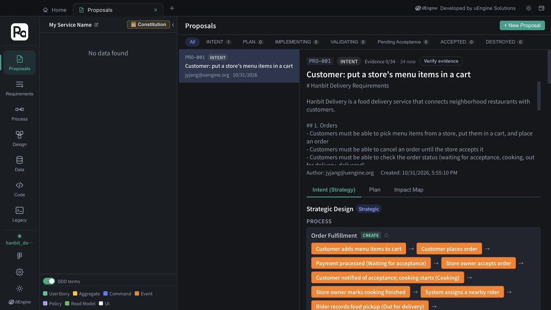Collapse the left panel chevron
551x310 pixels.
(x=173, y=25)
